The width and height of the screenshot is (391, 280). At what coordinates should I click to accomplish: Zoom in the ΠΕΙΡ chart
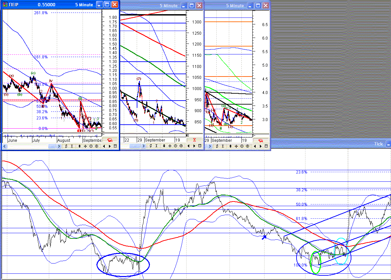(x=97, y=146)
